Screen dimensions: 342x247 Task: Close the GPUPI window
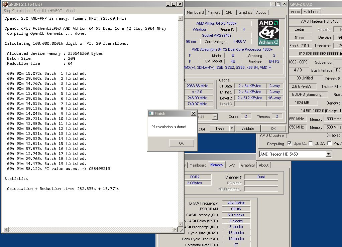click(180, 4)
